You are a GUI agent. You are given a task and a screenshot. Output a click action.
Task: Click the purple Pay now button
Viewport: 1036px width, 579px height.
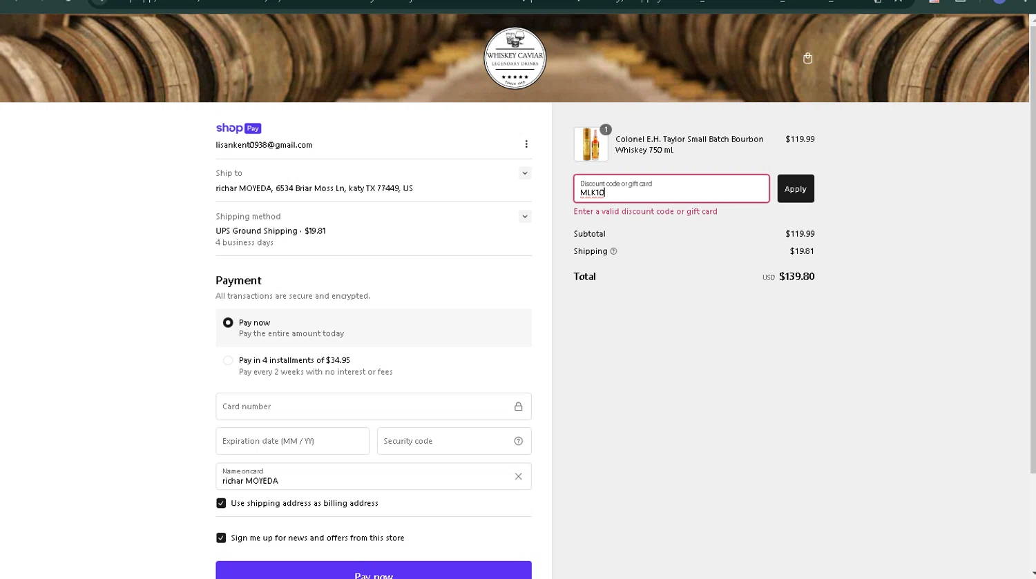[374, 570]
